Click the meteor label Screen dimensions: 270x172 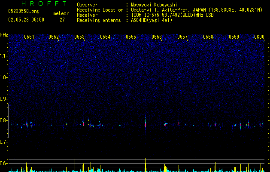coord(61,13)
